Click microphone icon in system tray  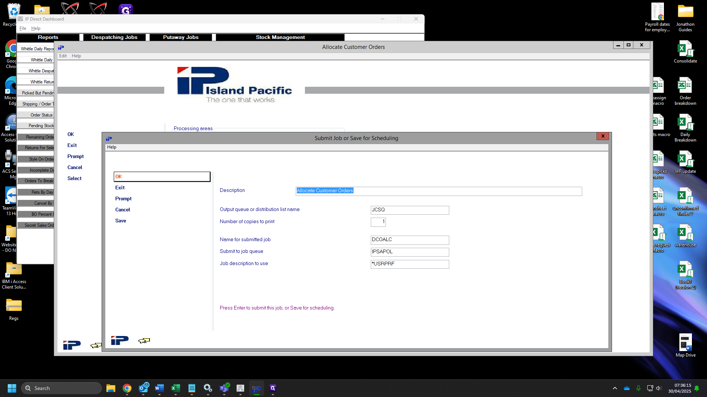639,388
